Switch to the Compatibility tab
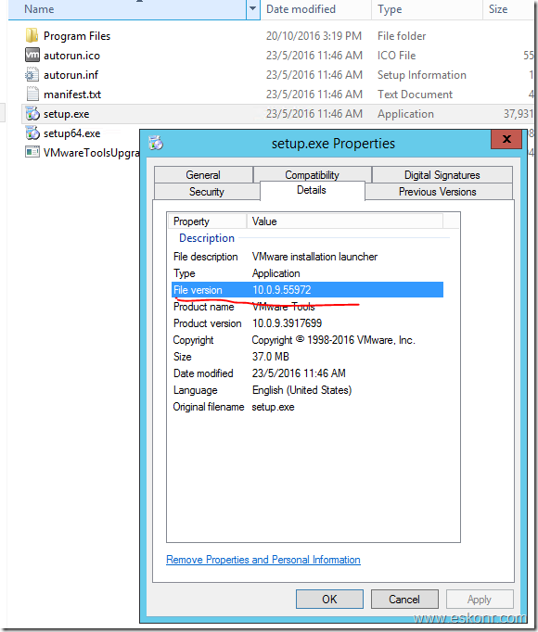 pos(312,175)
